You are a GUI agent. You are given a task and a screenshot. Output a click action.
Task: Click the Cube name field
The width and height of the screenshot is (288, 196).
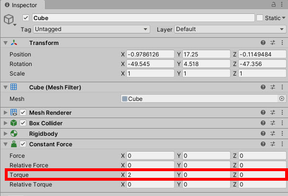[144, 18]
